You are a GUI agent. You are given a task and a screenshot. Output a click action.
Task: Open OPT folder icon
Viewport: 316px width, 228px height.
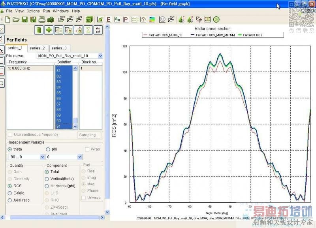coord(79,19)
